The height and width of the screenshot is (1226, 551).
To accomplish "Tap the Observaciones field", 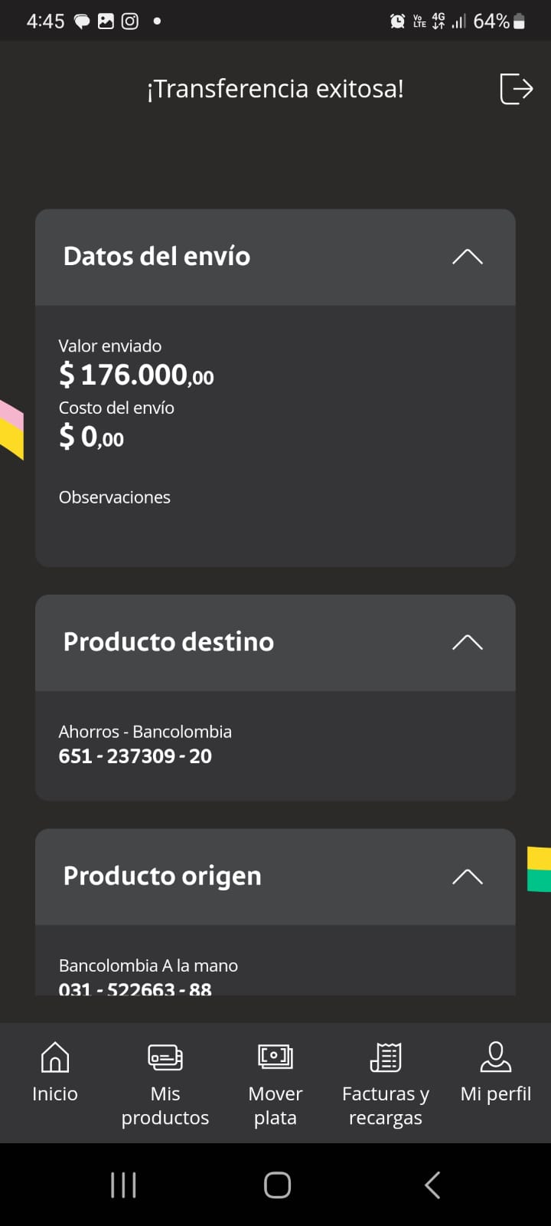I will coord(115,497).
